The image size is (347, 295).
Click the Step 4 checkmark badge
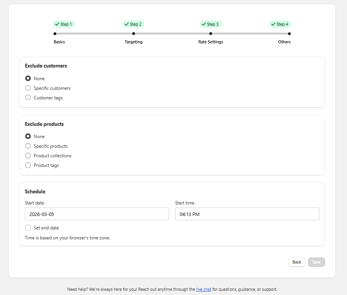pos(280,24)
